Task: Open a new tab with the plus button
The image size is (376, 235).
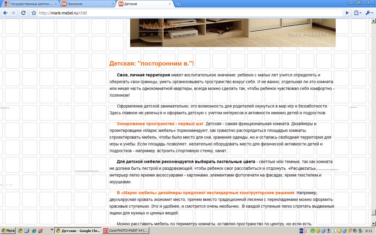Action: (x=178, y=4)
